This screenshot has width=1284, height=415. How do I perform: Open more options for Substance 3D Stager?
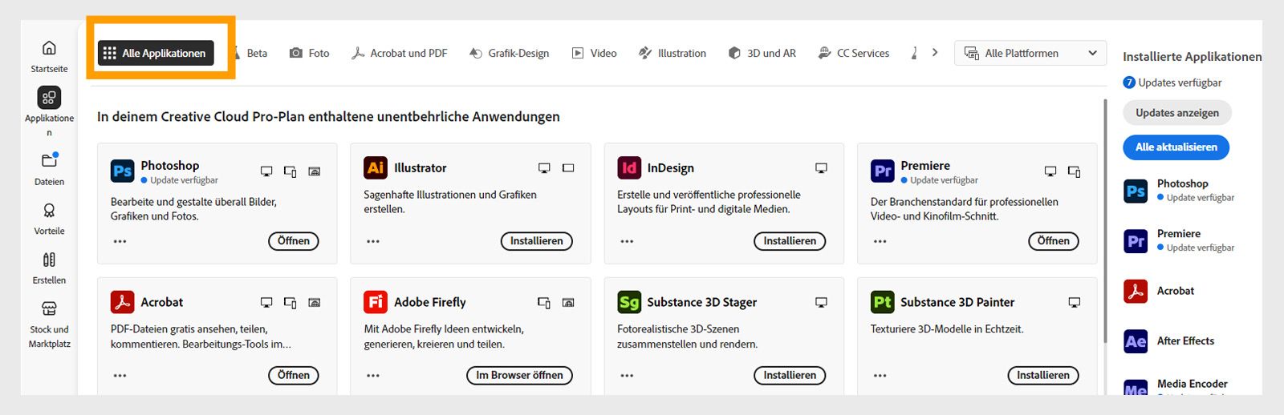coord(627,375)
